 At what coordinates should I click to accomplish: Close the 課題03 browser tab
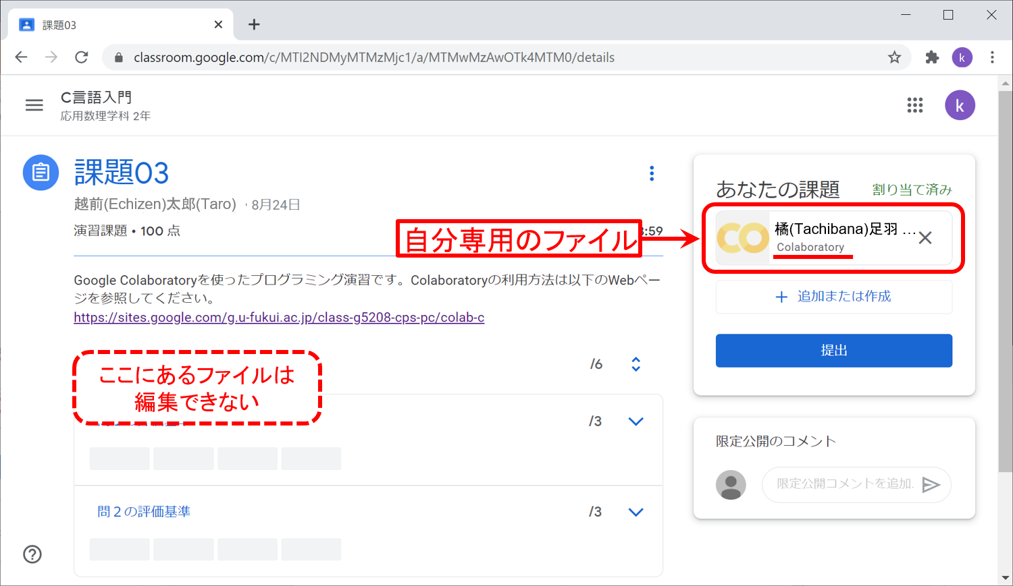click(x=218, y=24)
